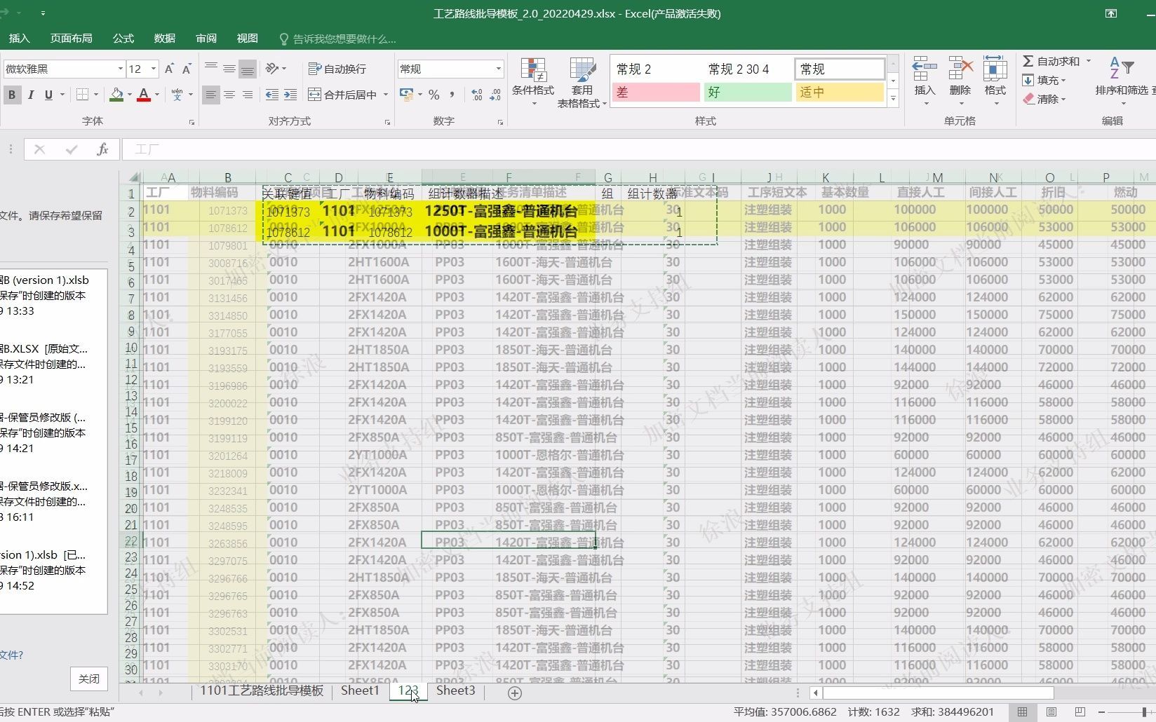Center text horizontally

229,95
